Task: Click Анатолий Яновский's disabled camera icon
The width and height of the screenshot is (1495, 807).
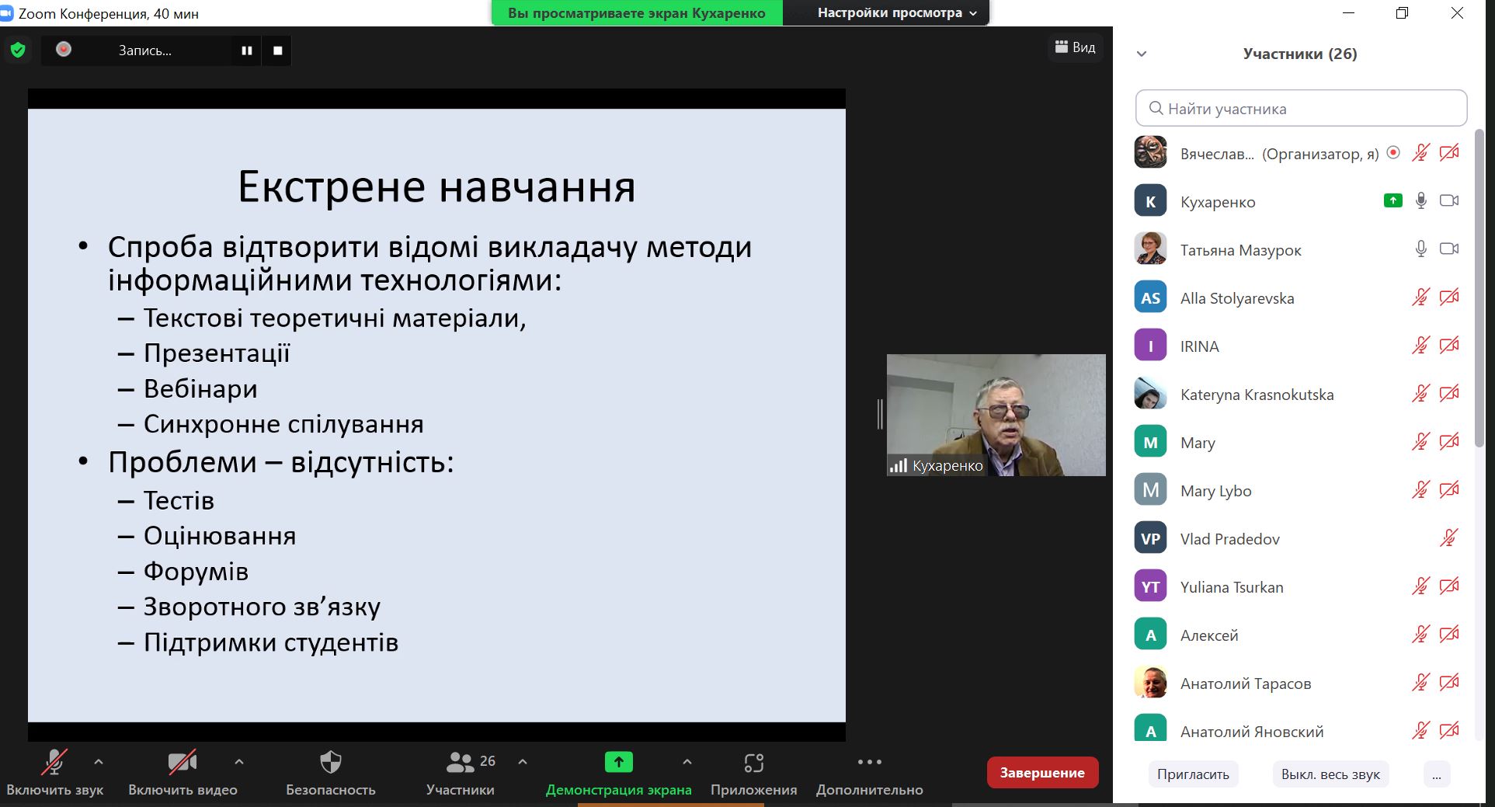Action: [x=1449, y=730]
